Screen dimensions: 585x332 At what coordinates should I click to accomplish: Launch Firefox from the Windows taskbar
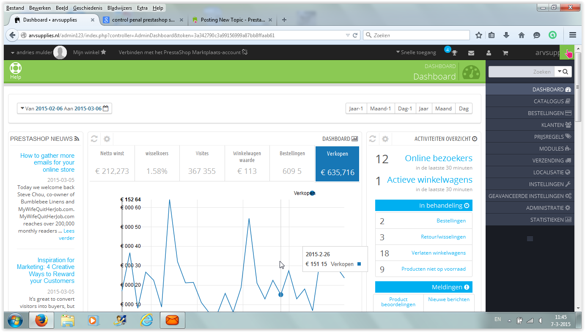pyautogui.click(x=41, y=321)
